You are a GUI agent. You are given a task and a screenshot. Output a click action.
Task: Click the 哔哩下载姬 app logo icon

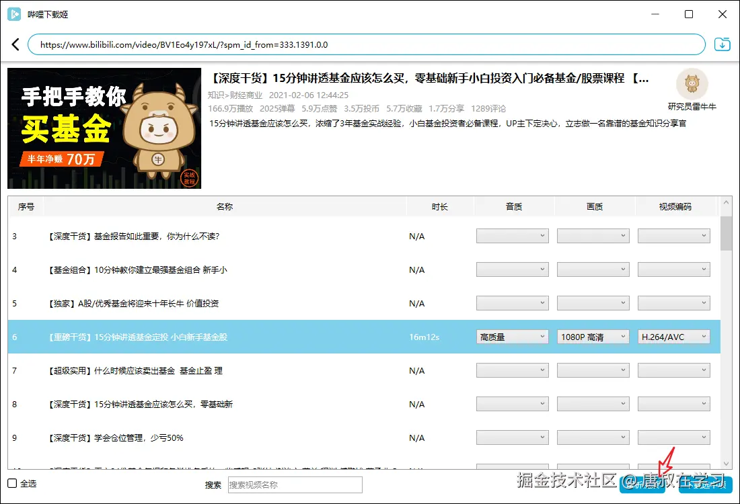coord(14,14)
